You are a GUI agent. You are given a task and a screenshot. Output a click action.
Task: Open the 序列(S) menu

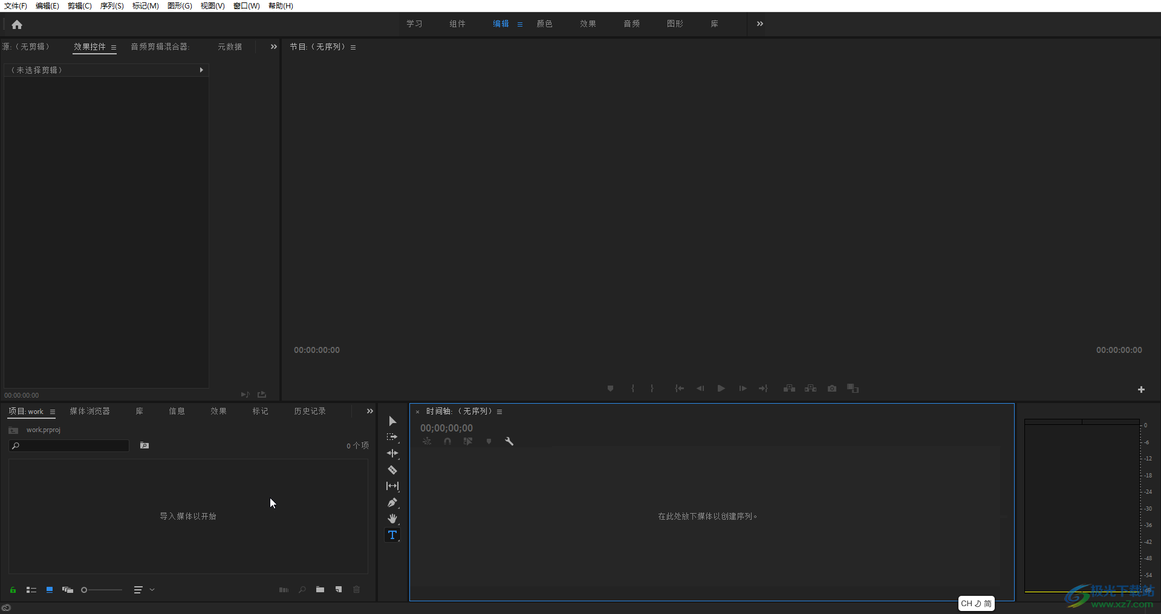point(112,5)
